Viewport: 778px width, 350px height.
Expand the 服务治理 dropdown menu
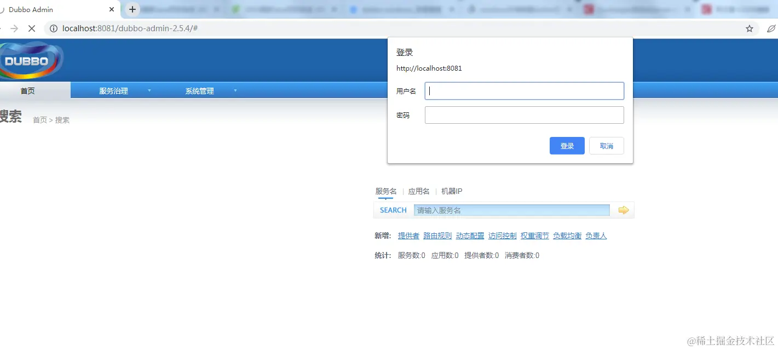pyautogui.click(x=113, y=90)
